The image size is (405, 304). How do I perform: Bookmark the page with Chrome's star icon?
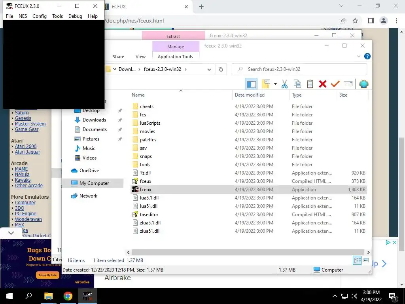coord(355,21)
